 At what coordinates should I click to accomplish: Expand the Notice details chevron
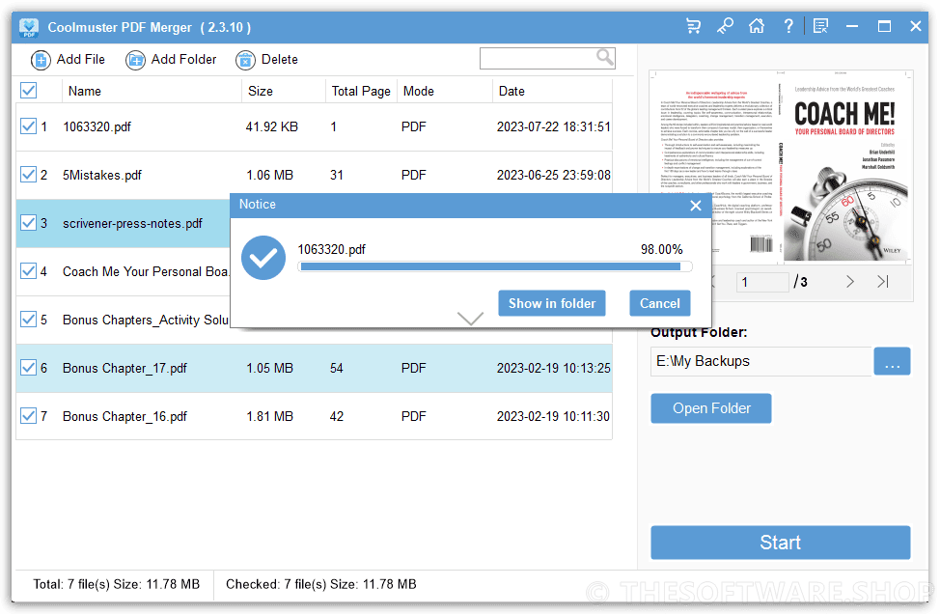pos(470,318)
